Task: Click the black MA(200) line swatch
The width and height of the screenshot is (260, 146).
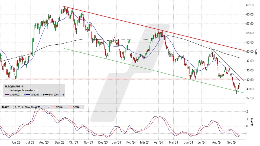Action: 47,95
